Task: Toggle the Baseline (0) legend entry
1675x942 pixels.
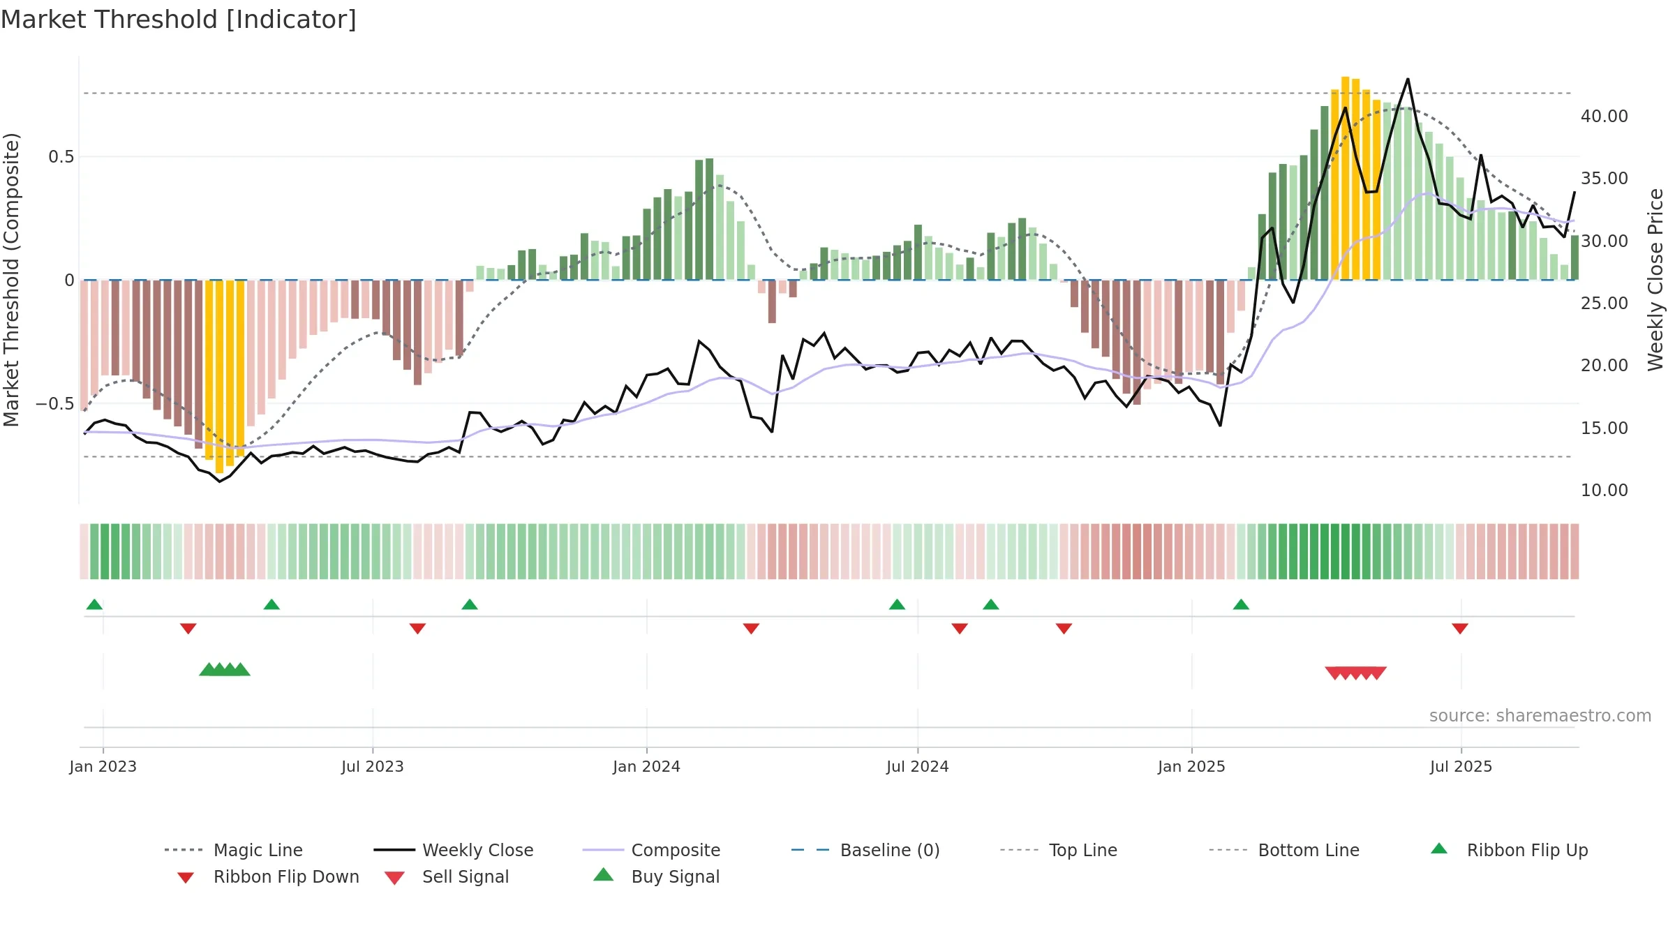Action: 865,850
